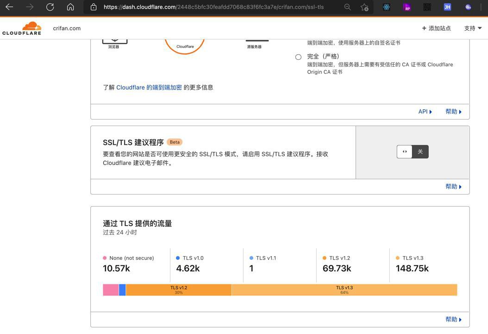This screenshot has width=488, height=334.
Task: Click the 148.75k value
Action: click(413, 268)
